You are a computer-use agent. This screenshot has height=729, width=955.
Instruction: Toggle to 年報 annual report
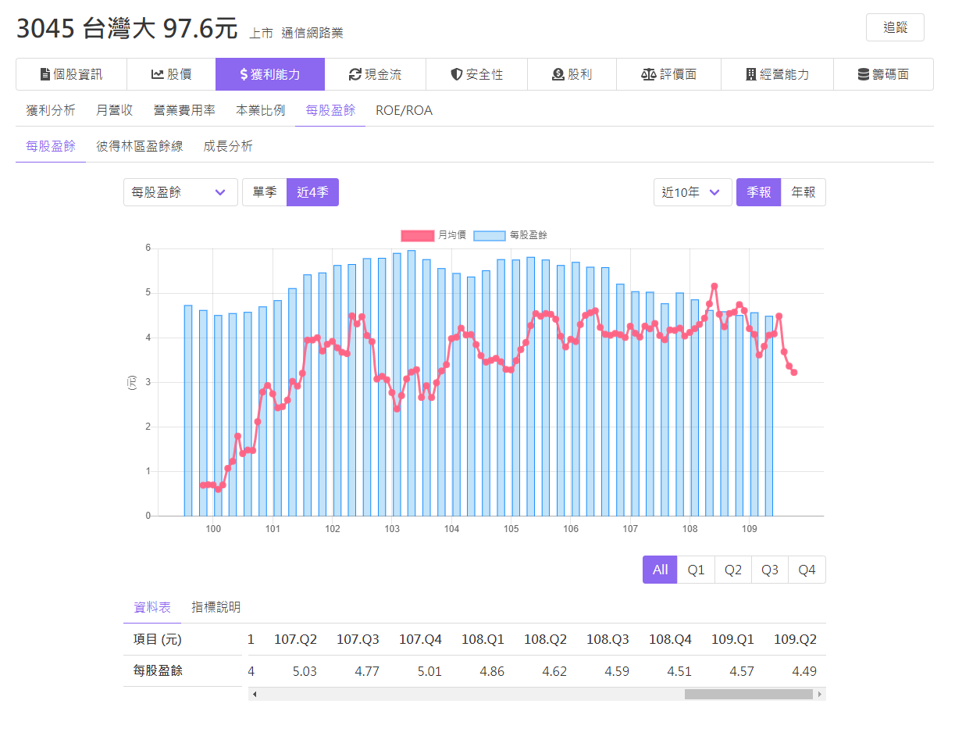pyautogui.click(x=804, y=192)
